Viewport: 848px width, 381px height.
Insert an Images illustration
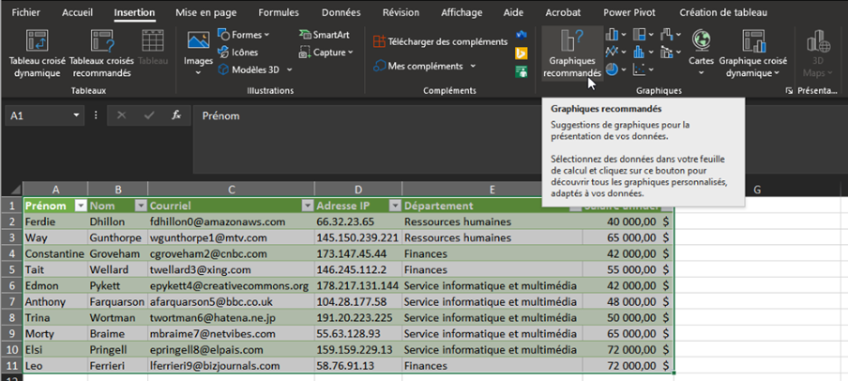pos(198,42)
